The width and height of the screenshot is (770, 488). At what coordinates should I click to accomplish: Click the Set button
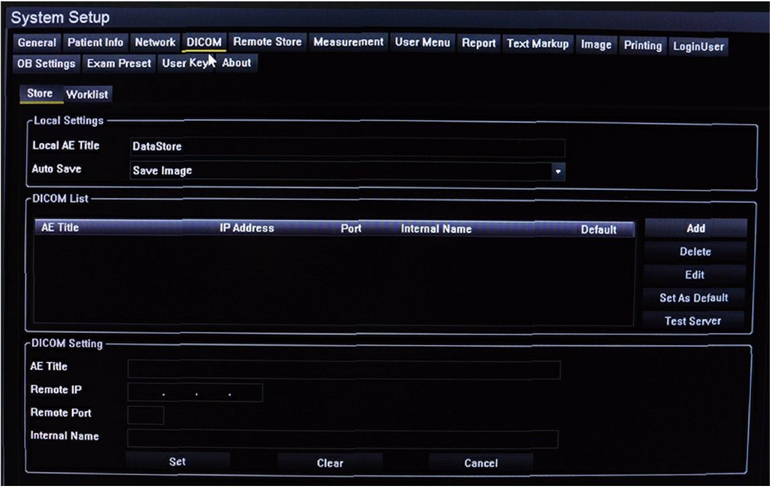(x=178, y=462)
